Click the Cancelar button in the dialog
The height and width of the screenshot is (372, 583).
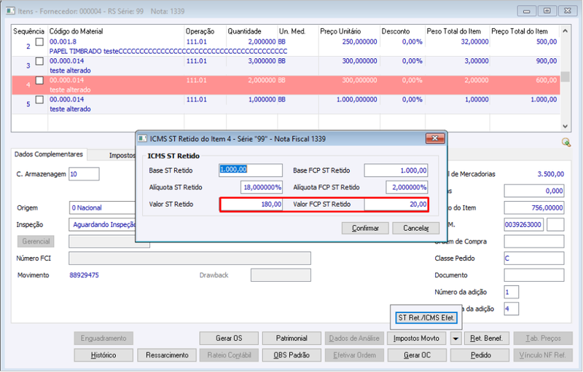(415, 228)
